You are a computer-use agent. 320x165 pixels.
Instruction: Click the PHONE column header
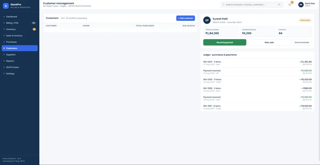(x=86, y=26)
